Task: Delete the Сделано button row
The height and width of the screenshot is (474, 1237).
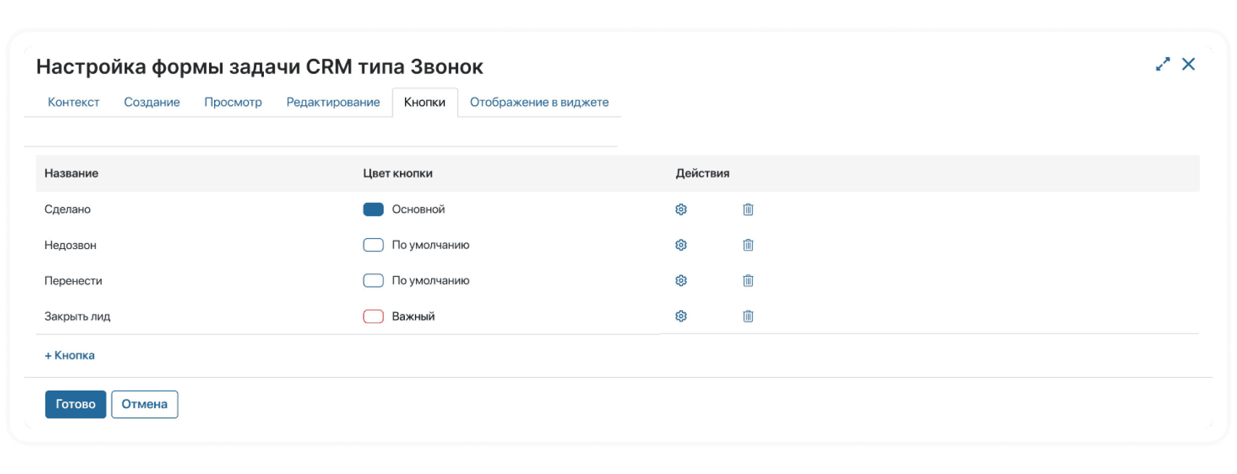Action: [748, 209]
